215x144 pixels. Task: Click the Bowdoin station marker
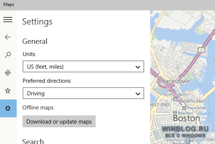pos(175,113)
